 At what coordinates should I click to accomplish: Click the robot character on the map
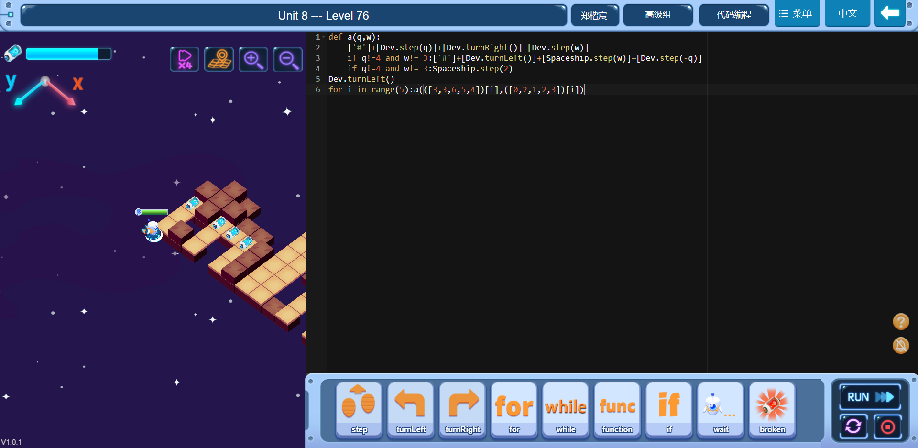153,231
